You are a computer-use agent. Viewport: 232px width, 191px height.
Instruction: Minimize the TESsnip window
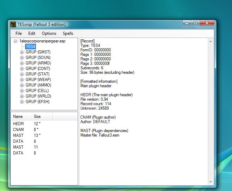(x=187, y=23)
